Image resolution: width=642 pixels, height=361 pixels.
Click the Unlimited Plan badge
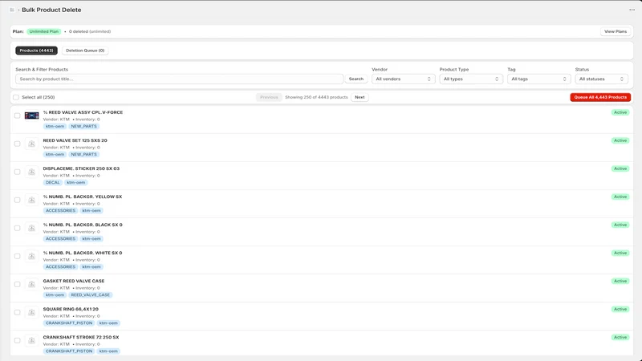click(x=44, y=31)
